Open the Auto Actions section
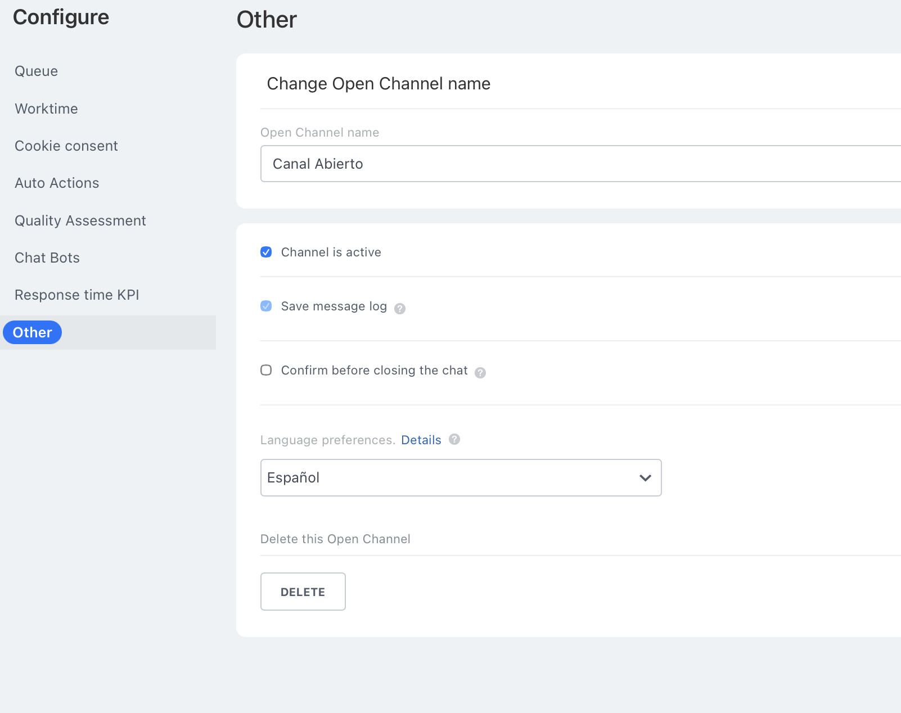The width and height of the screenshot is (901, 713). click(x=57, y=183)
